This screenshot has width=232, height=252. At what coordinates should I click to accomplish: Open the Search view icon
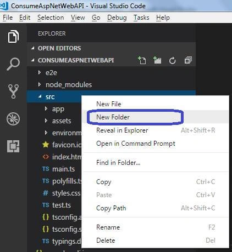[x=13, y=64]
